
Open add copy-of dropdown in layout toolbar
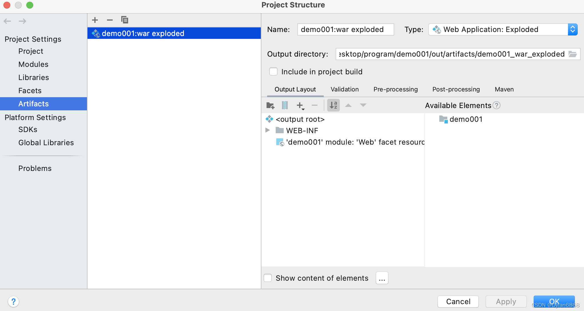coord(300,105)
